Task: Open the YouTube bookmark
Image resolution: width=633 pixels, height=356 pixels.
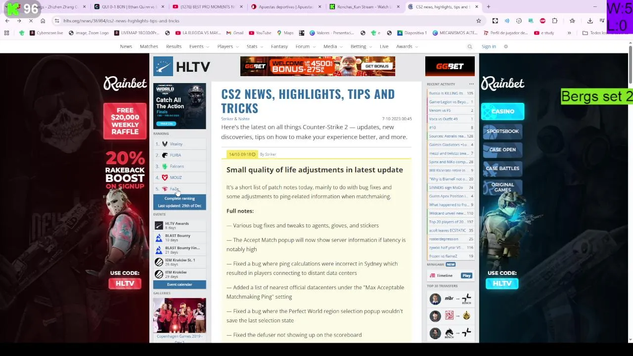Action: pos(260,33)
